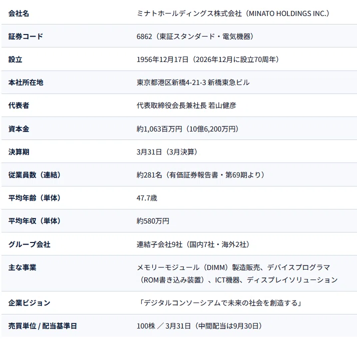The image size is (357, 340).
Task: Select the グループ会社 label
Action: [29, 244]
